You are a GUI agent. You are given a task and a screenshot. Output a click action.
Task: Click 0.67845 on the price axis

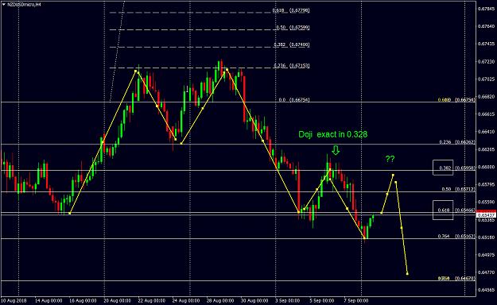click(486, 9)
